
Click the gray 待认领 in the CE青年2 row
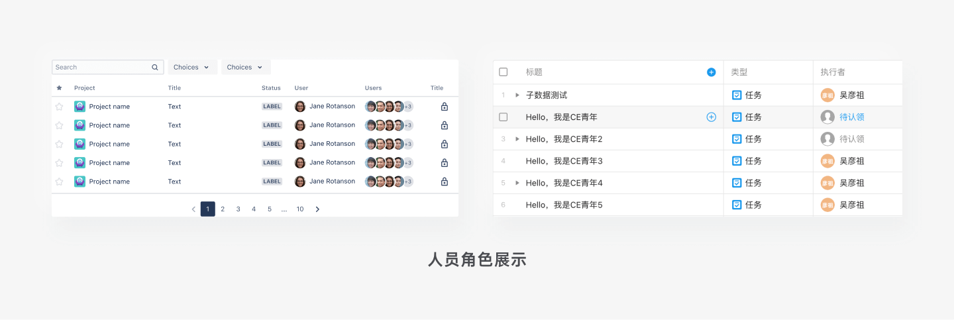coord(852,139)
